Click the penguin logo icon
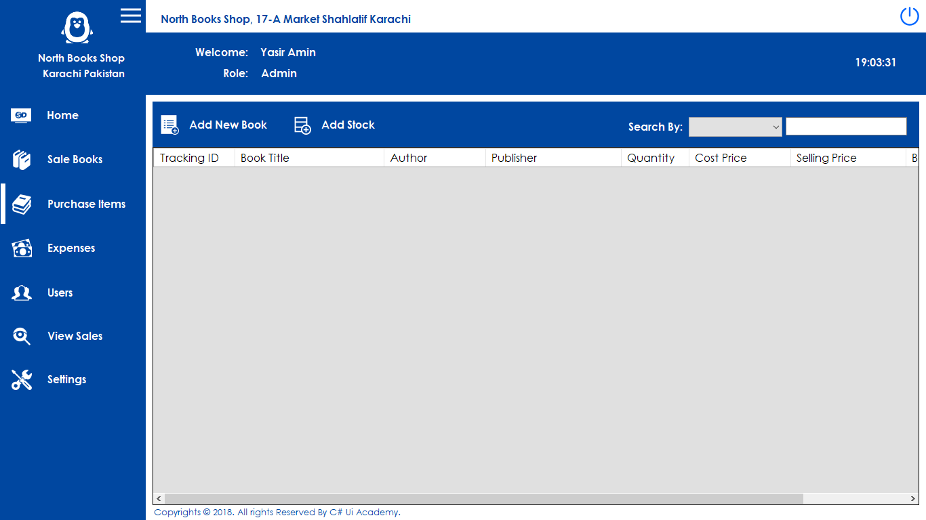Viewport: 926px width, 520px height. 77,28
